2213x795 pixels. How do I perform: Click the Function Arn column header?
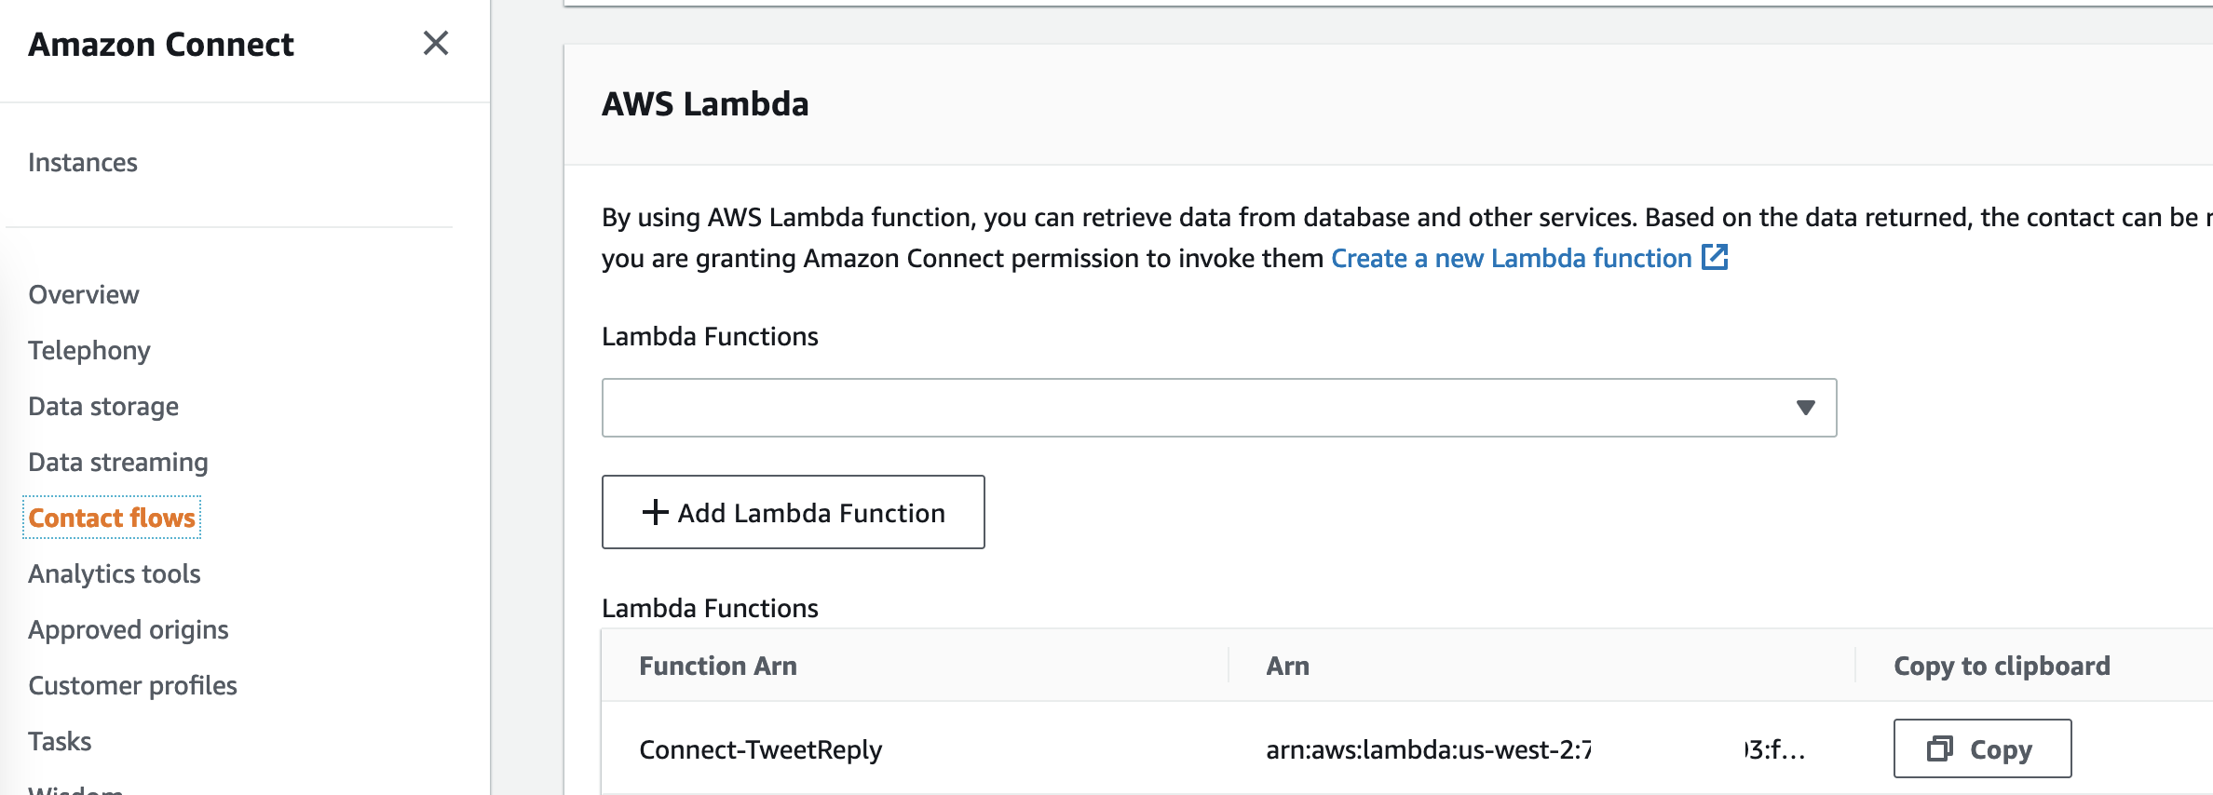point(718,666)
